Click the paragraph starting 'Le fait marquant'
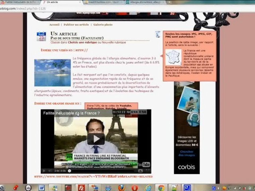 97,85
